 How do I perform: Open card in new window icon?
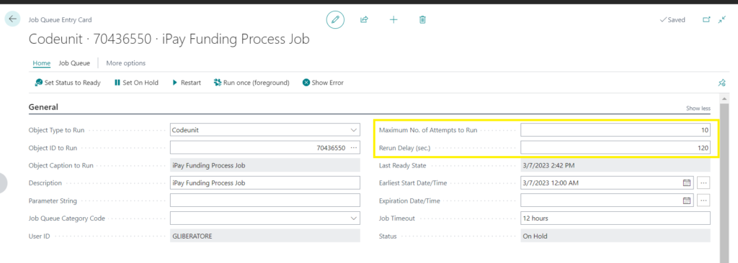point(706,19)
